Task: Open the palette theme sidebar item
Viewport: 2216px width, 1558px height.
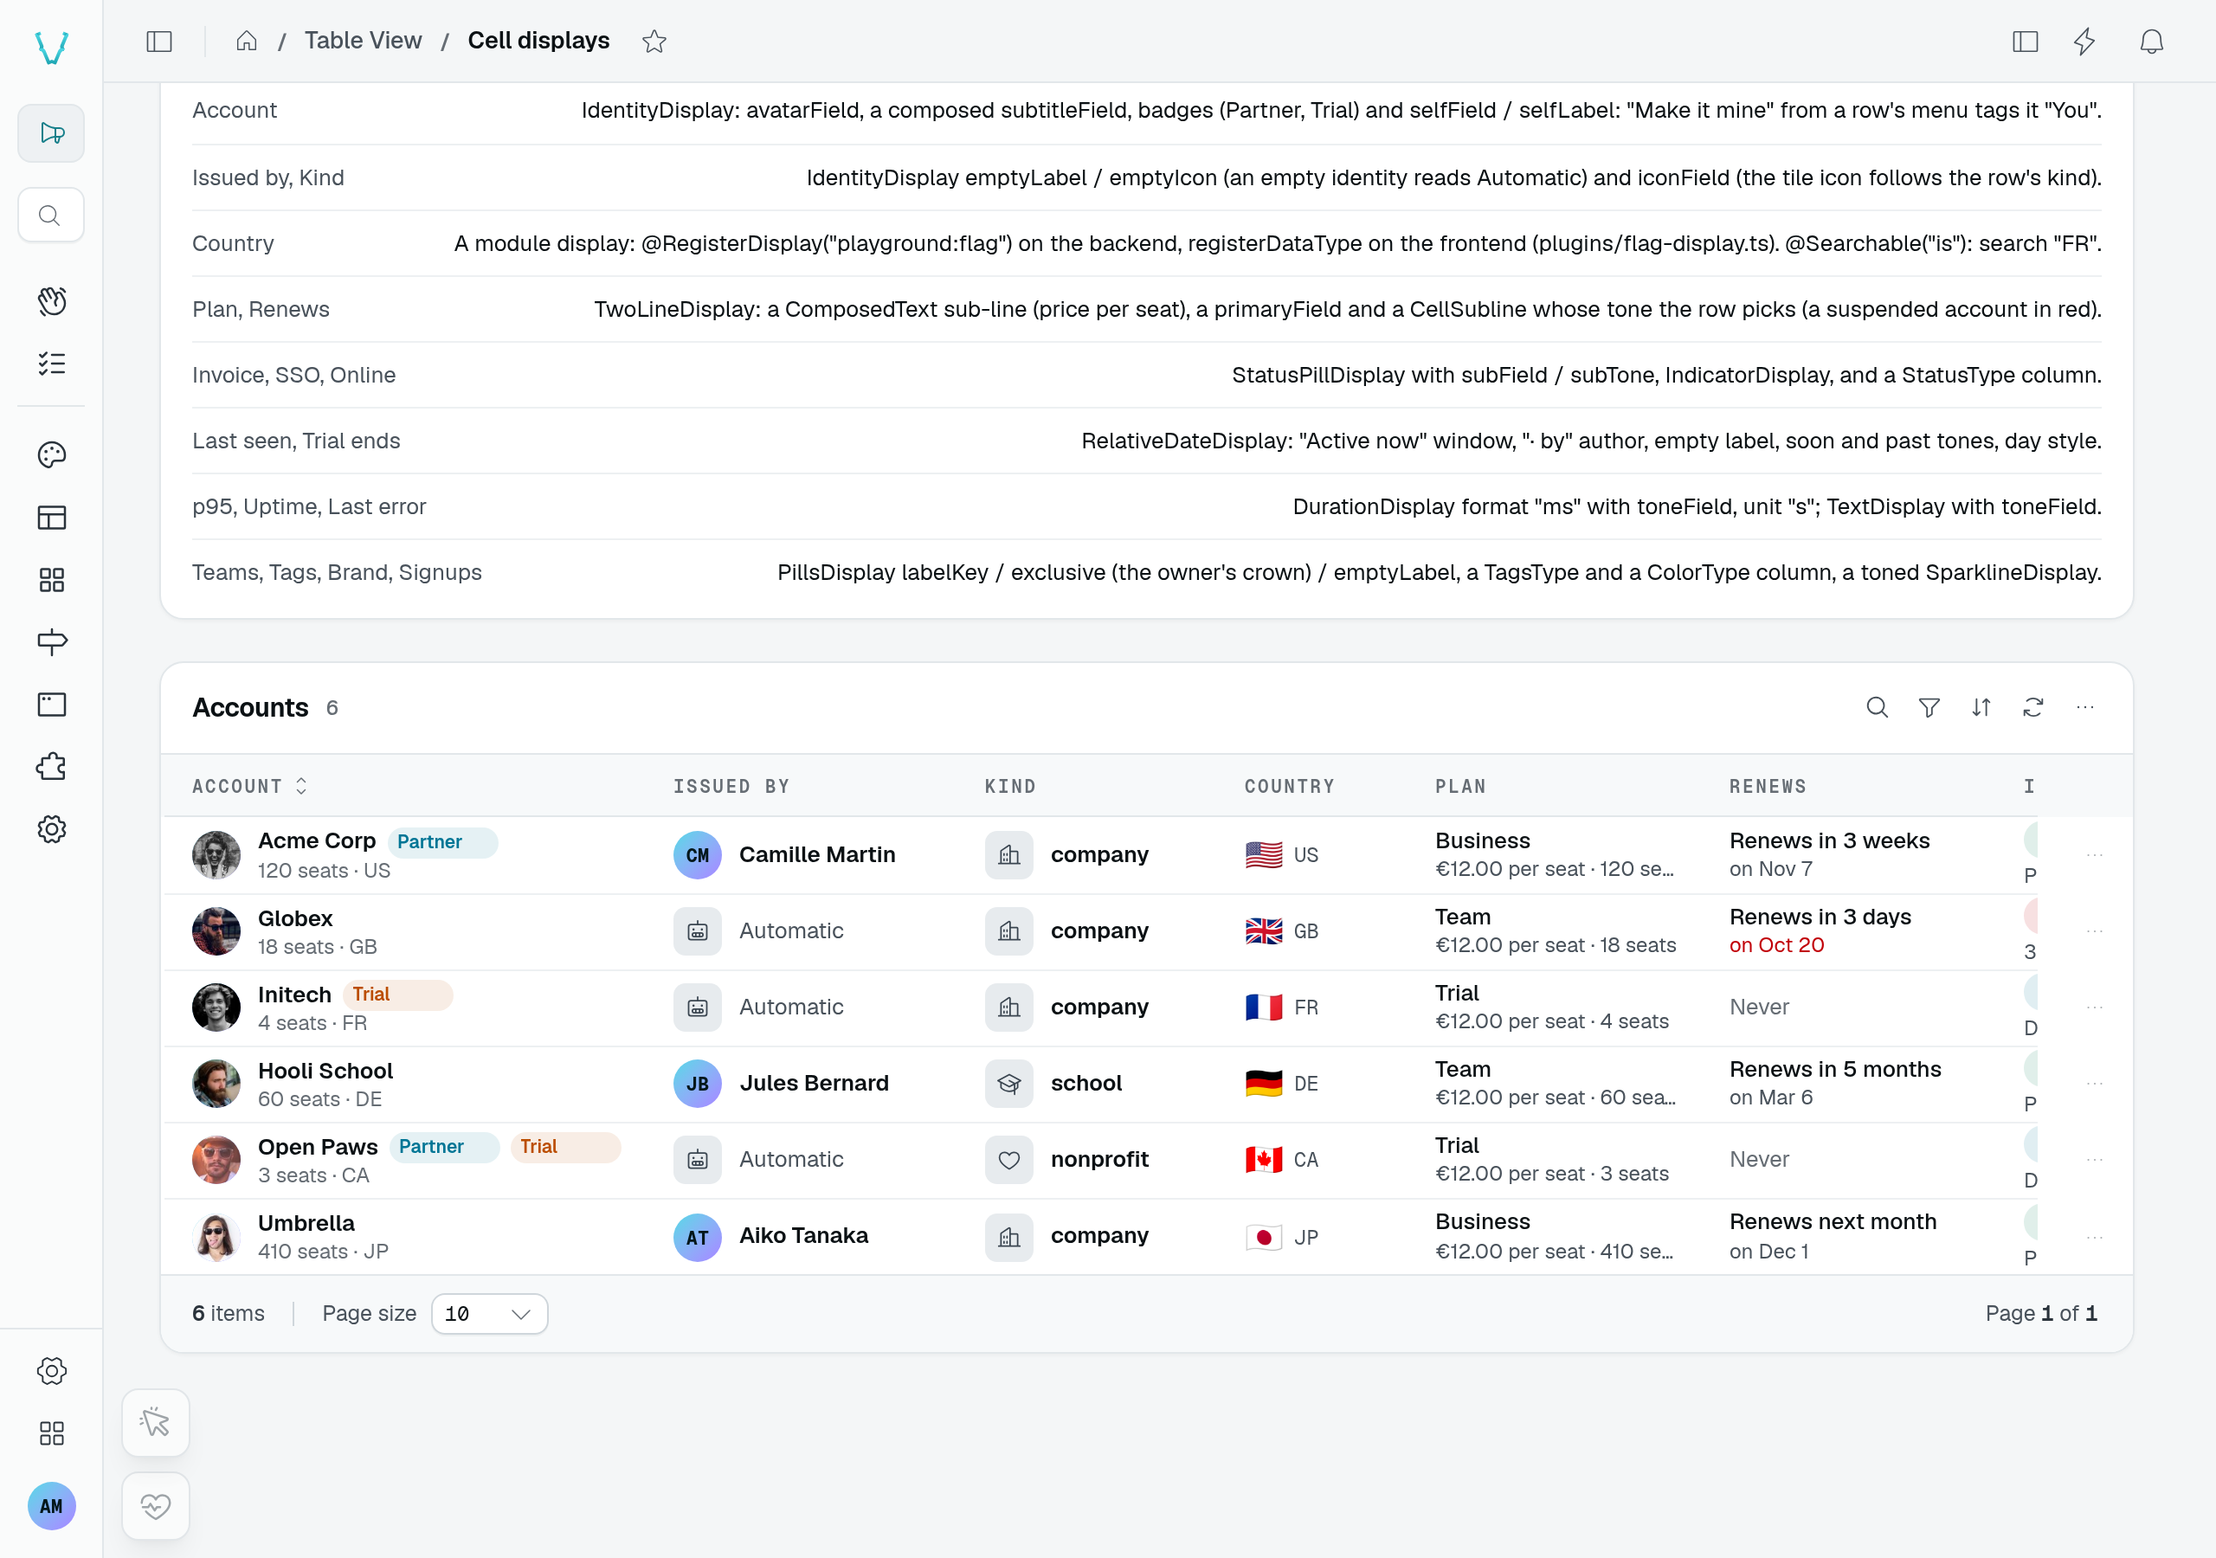Action: point(51,454)
